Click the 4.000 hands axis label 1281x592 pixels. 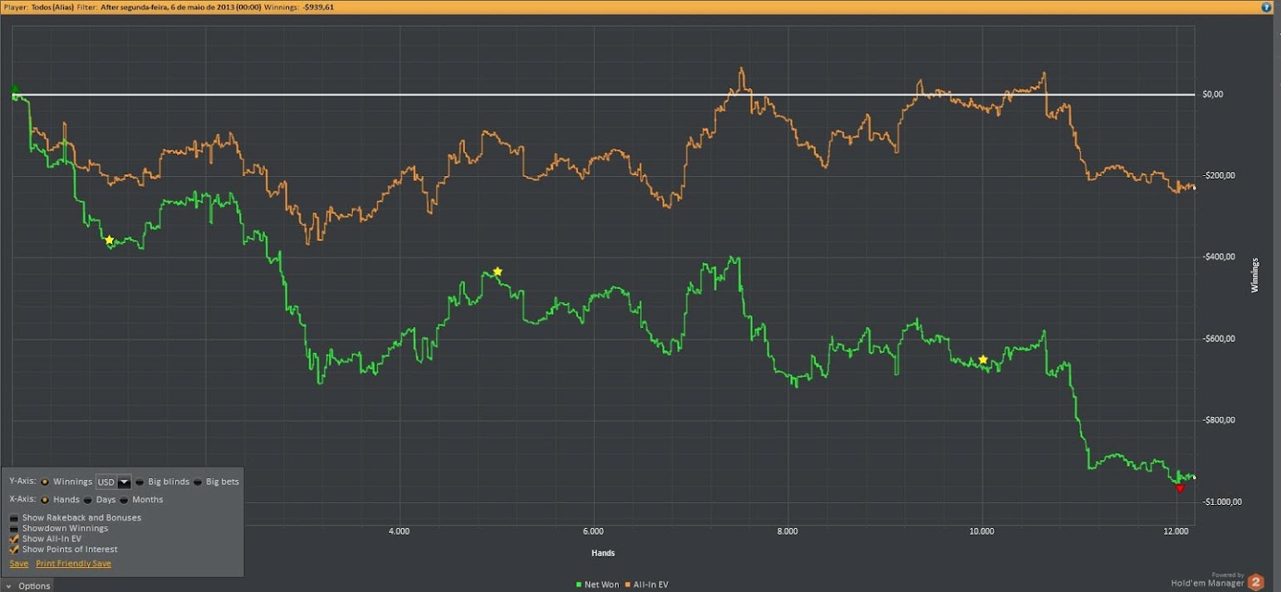click(399, 530)
